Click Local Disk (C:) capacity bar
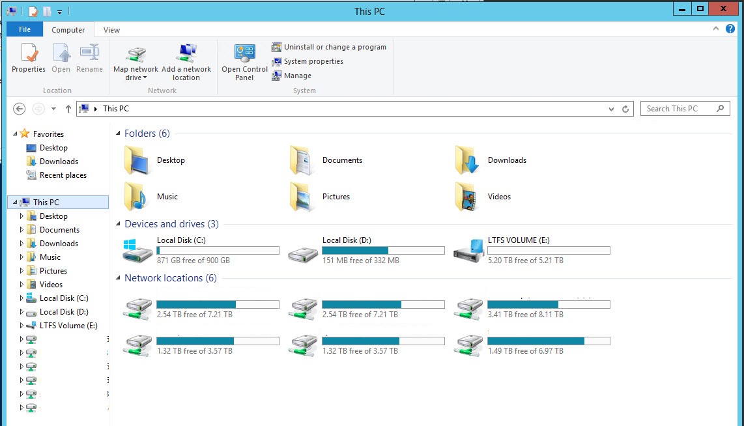Screen dimensions: 744x426 (218, 250)
